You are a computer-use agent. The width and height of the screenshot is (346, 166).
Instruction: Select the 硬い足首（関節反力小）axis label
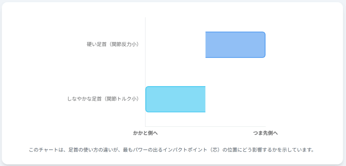[113, 44]
